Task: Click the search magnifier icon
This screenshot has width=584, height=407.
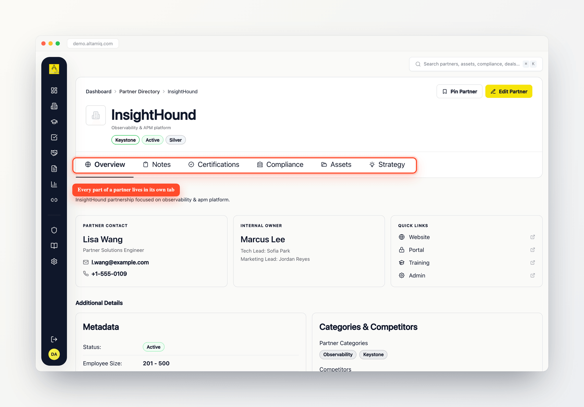Action: pos(418,64)
